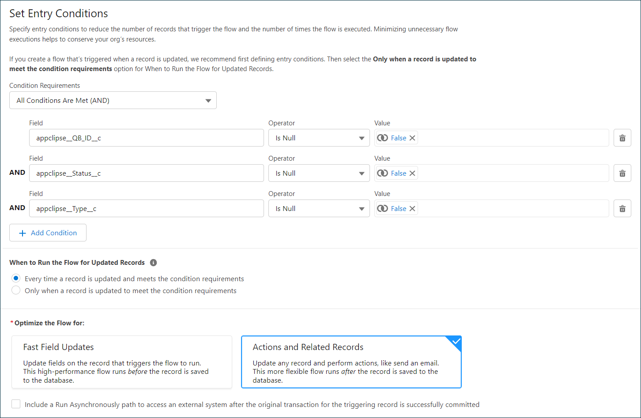Remove the False value from the QB_ID condition

(412, 137)
